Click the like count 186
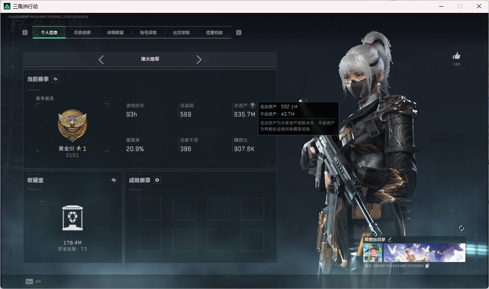Image resolution: width=489 pixels, height=289 pixels. tap(457, 64)
